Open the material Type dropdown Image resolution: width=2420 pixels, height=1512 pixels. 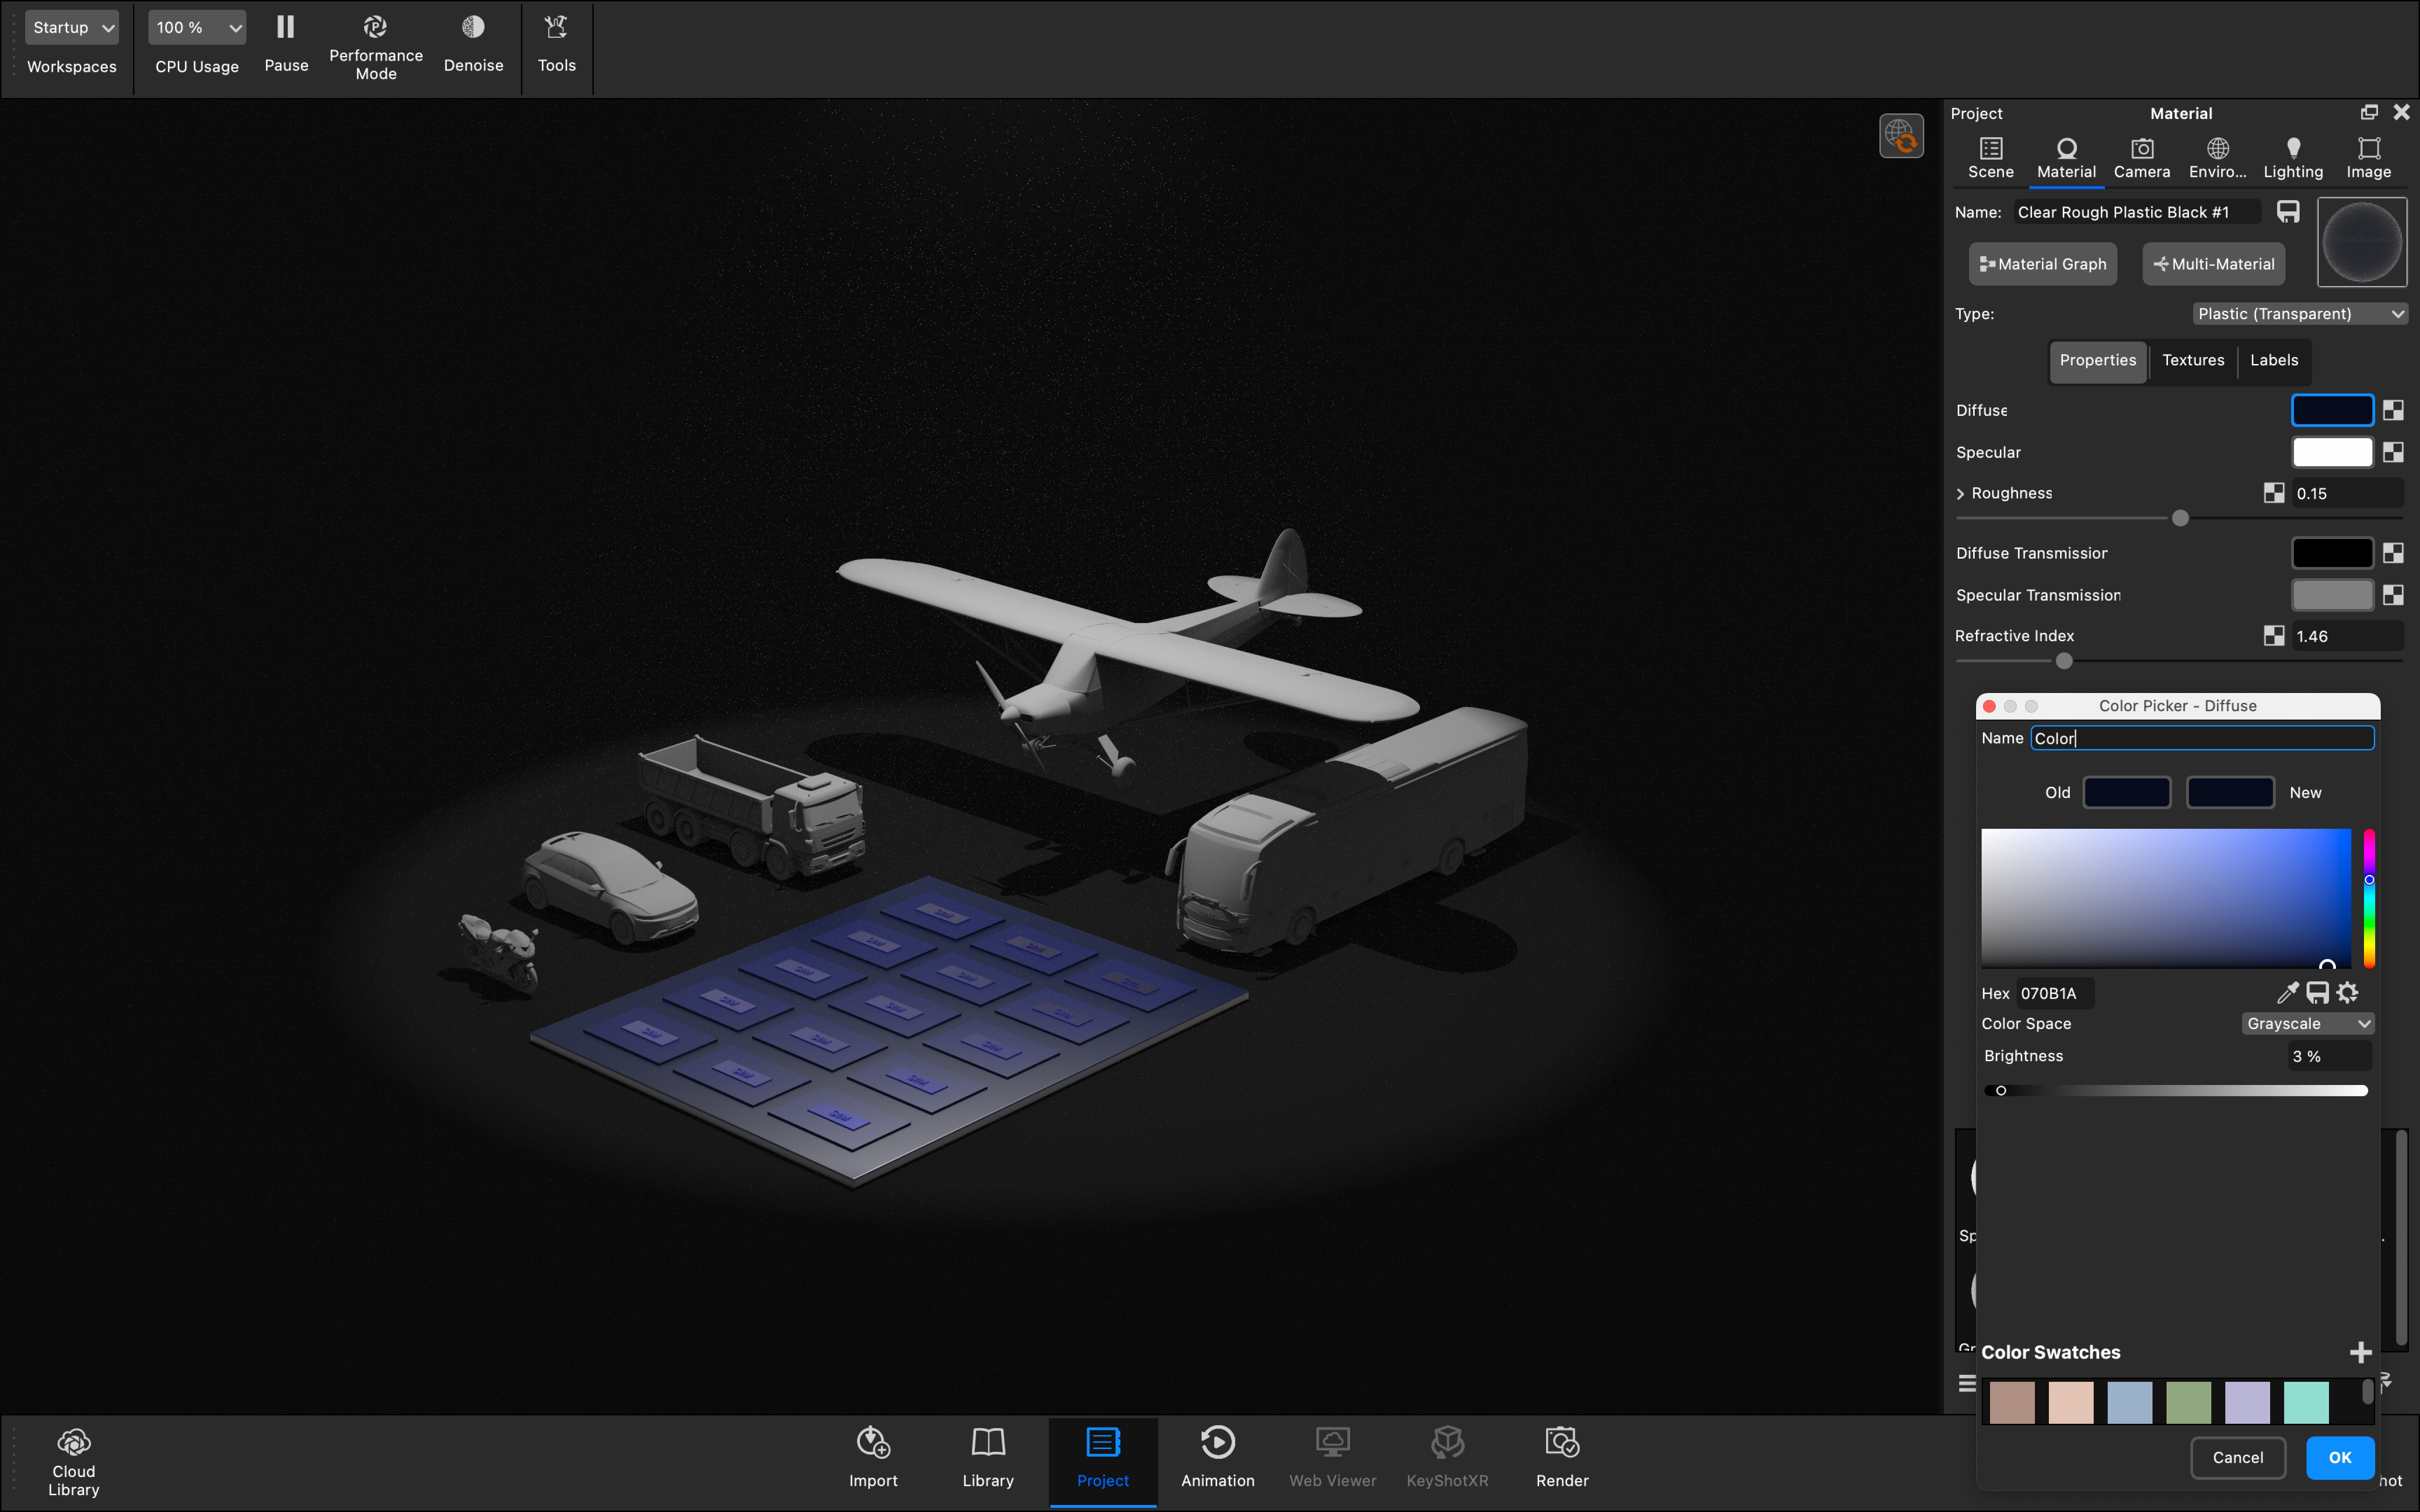[2299, 314]
